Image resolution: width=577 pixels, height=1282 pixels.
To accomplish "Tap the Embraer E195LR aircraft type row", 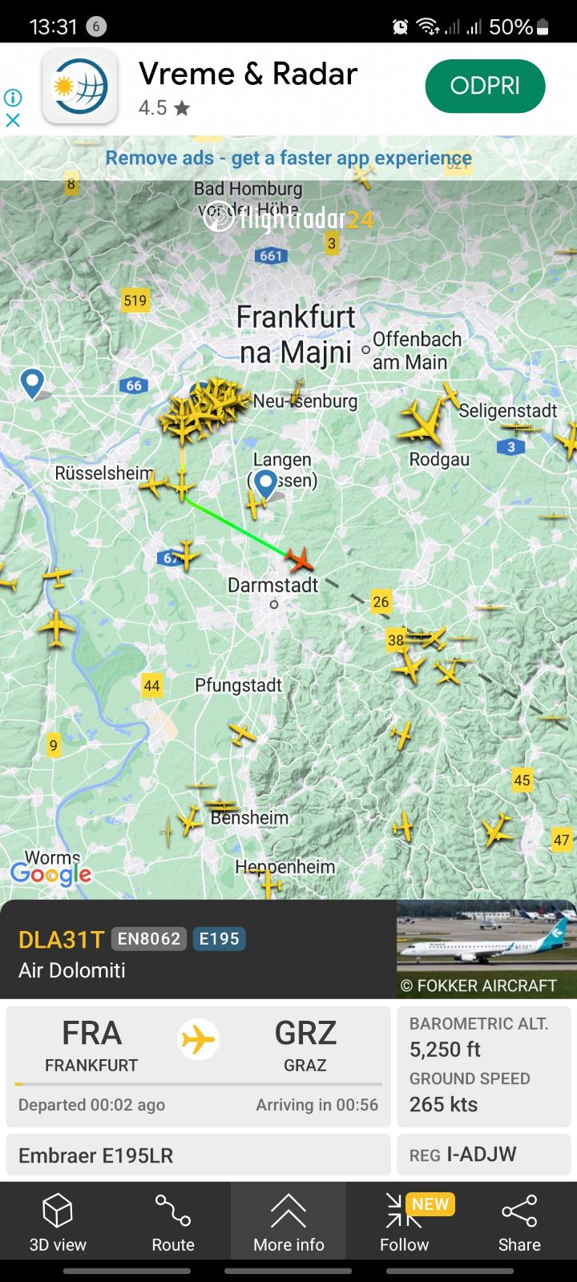I will click(x=198, y=1155).
